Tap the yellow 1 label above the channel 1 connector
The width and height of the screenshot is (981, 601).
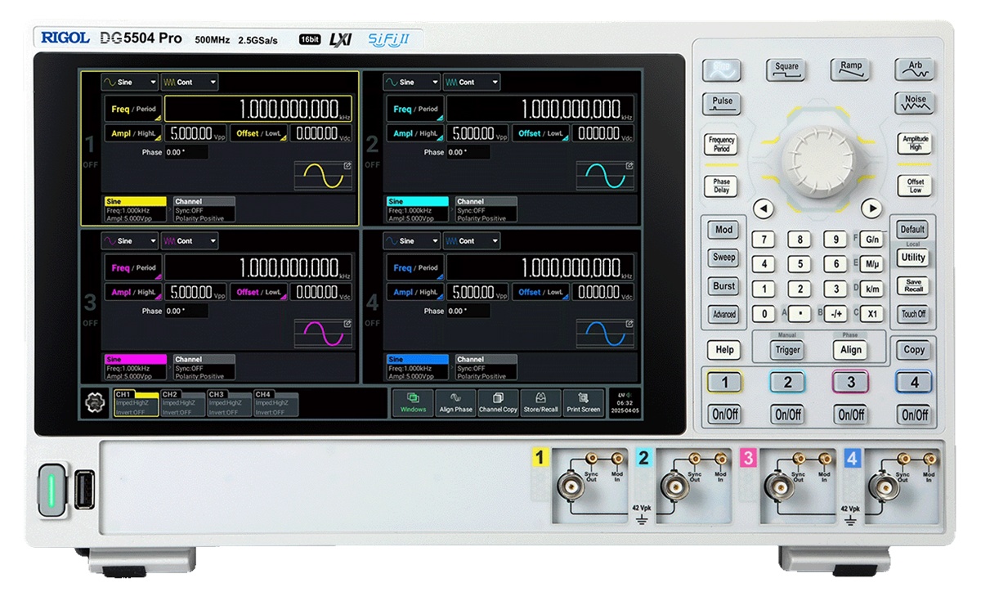point(540,458)
